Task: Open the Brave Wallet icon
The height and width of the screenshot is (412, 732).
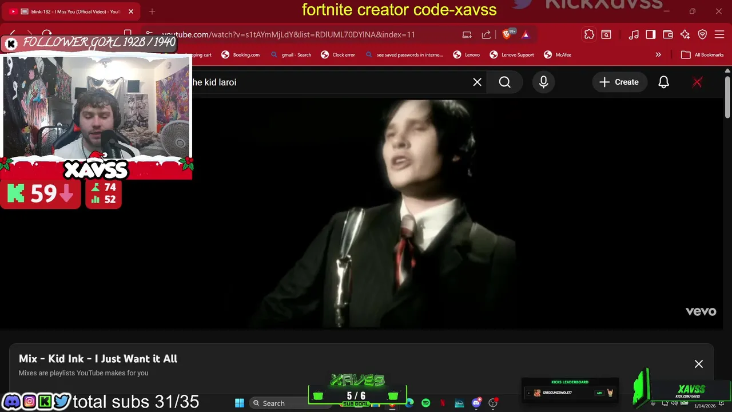Action: (x=668, y=35)
